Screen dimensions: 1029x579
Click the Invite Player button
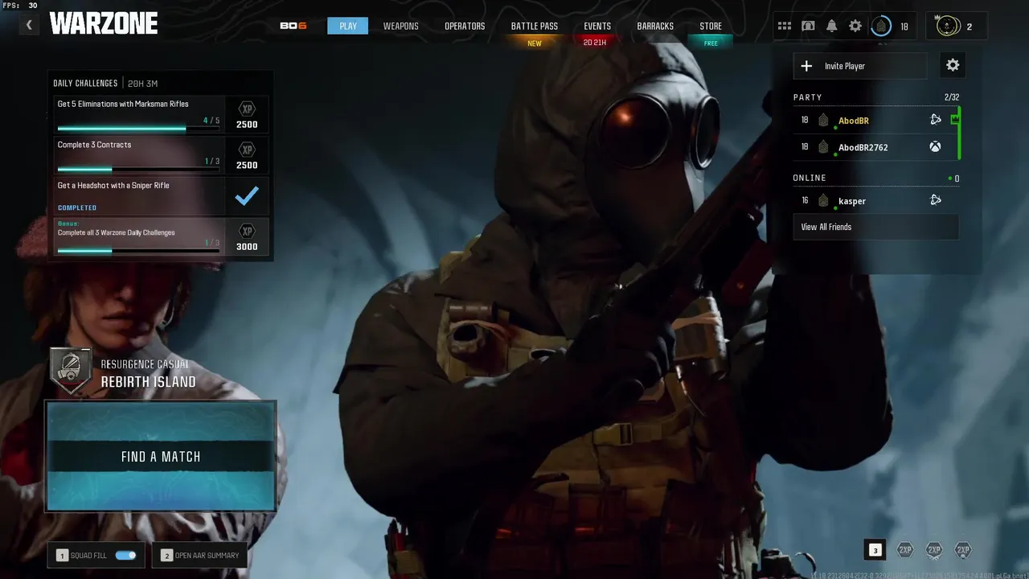pyautogui.click(x=859, y=66)
